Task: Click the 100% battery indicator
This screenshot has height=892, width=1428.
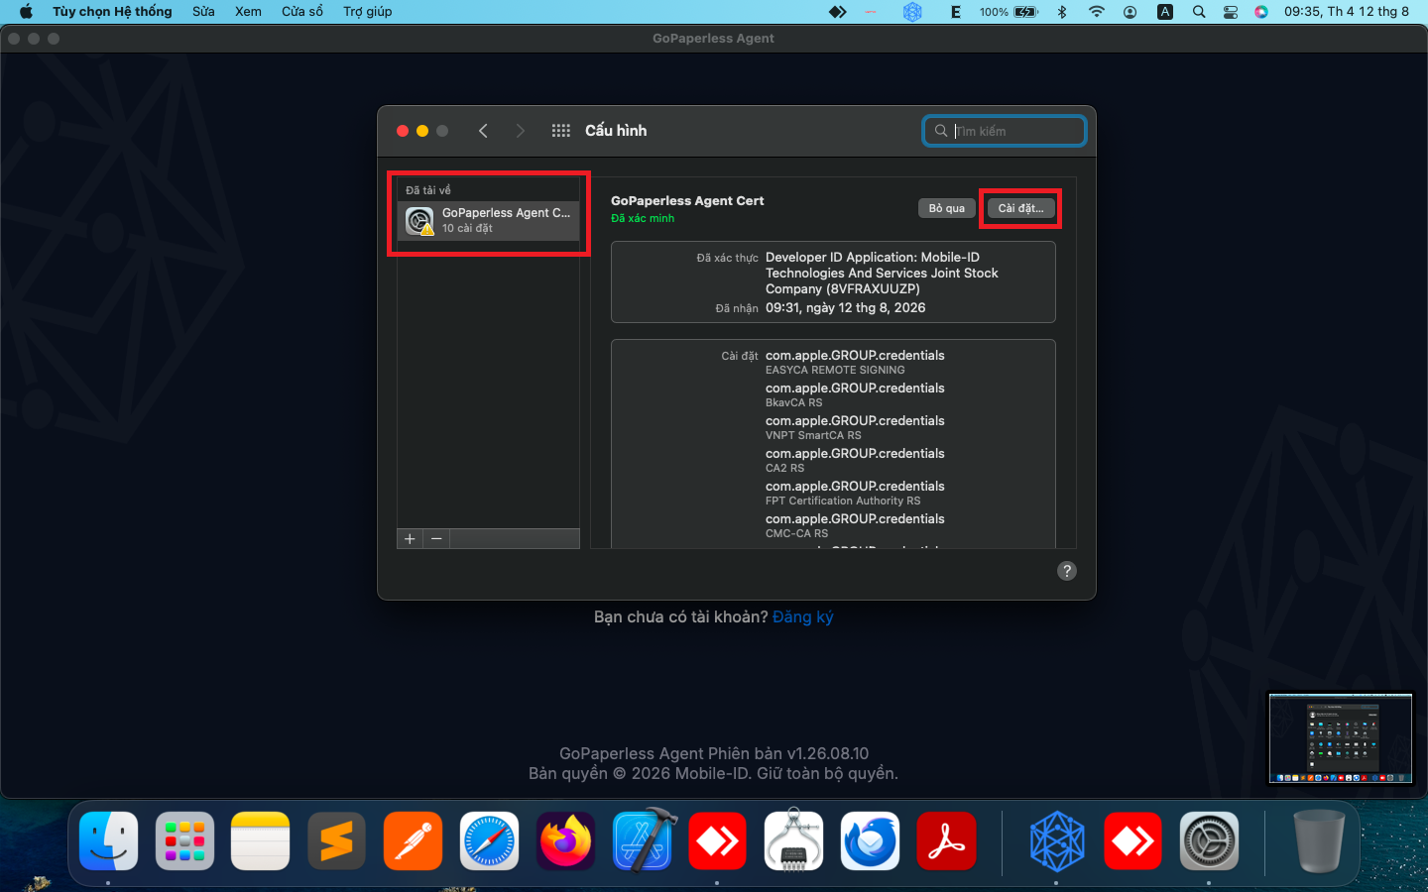Action: click(x=1009, y=12)
